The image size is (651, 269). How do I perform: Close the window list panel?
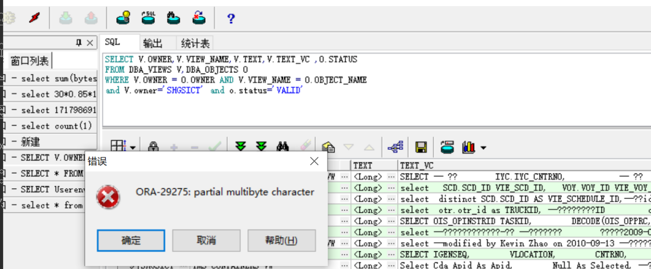tap(90, 43)
